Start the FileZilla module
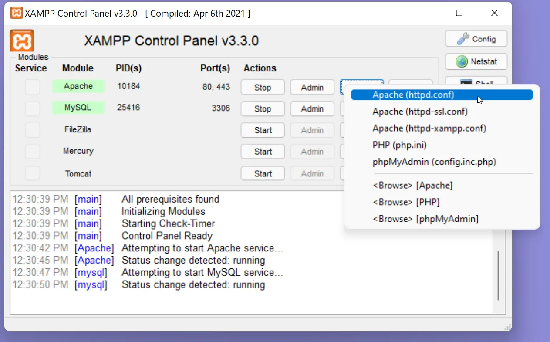Viewport: 550px width, 342px height. pos(263,130)
